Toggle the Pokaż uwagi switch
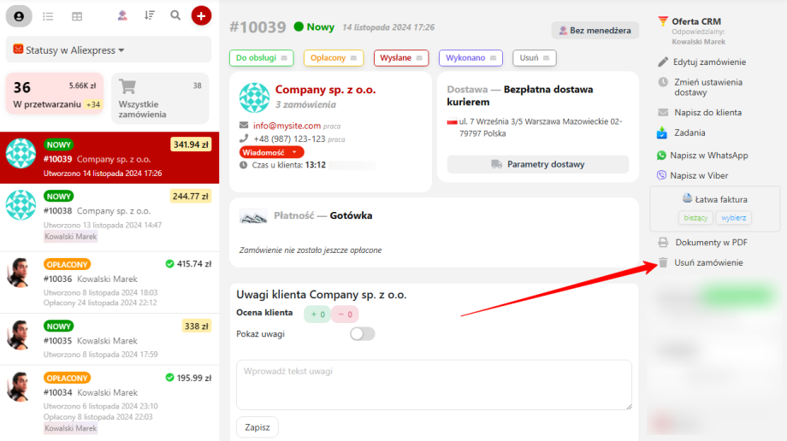 tap(363, 333)
